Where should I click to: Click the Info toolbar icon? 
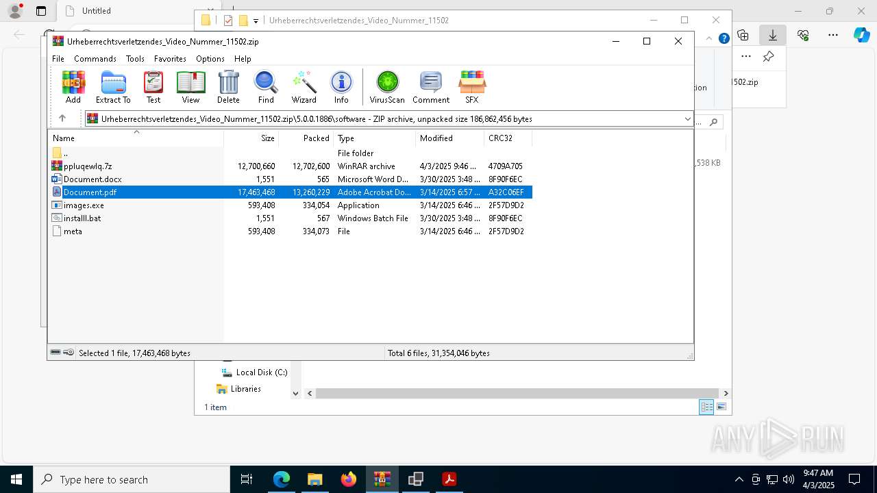click(341, 87)
